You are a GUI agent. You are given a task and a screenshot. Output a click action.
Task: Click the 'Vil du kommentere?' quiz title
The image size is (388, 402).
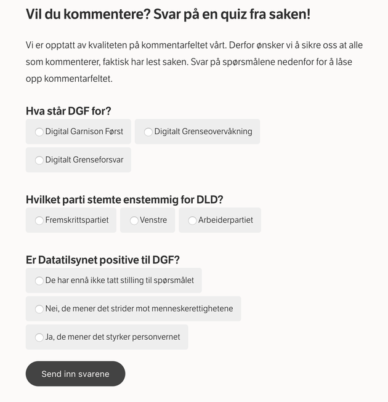[168, 14]
